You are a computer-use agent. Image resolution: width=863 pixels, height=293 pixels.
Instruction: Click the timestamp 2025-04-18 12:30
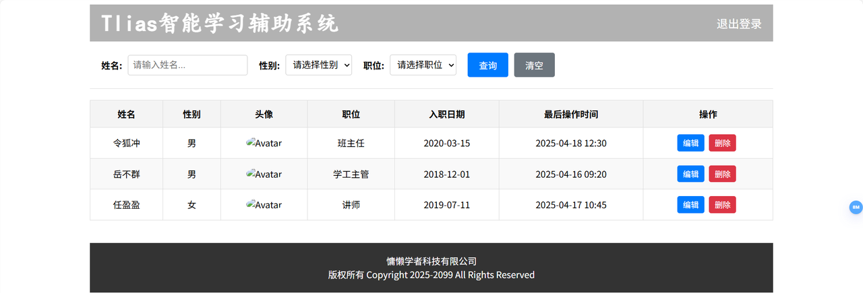571,143
